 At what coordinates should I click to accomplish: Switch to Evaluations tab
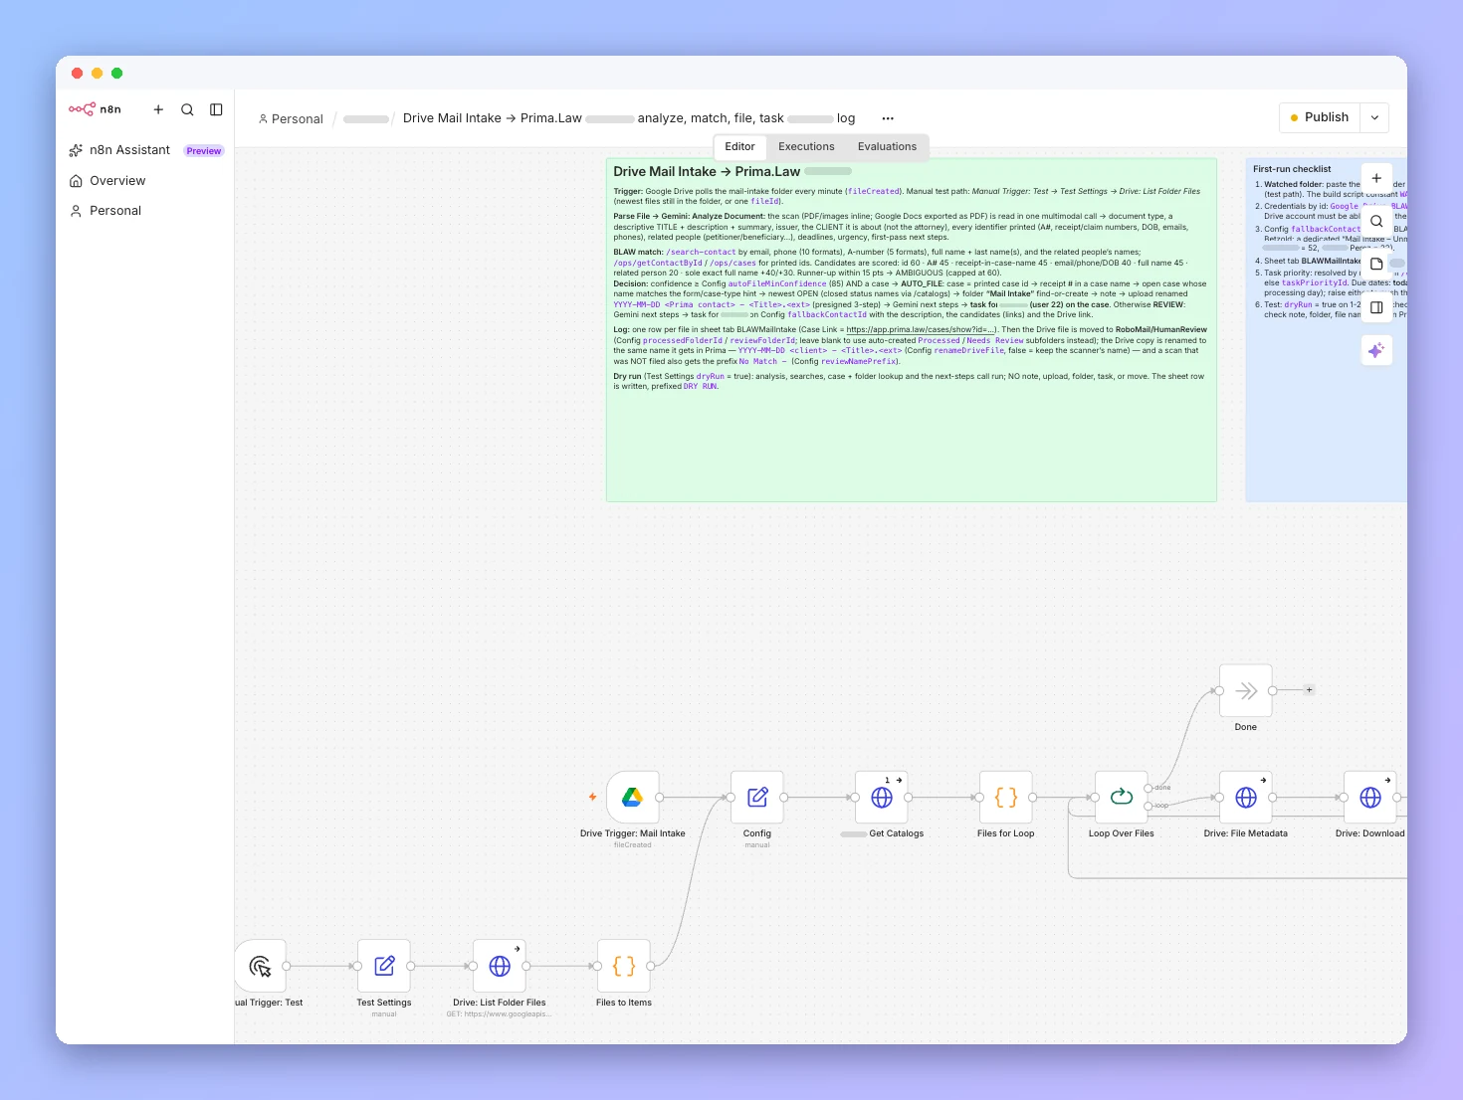887,147
